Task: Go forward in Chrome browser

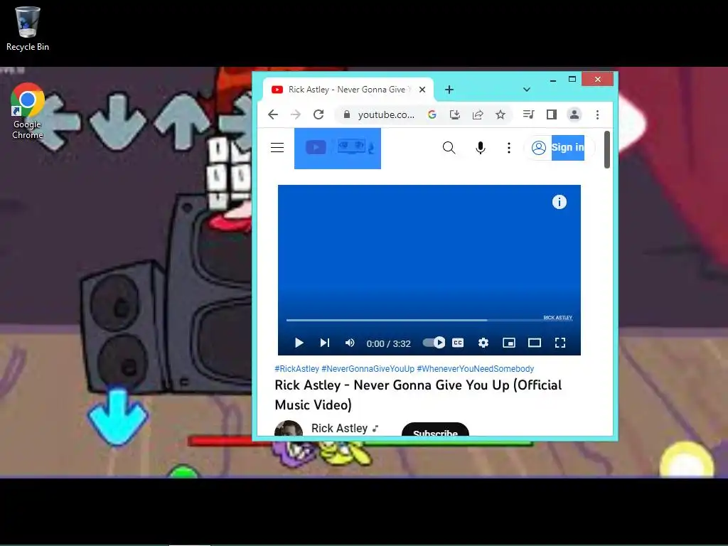Action: pyautogui.click(x=296, y=114)
